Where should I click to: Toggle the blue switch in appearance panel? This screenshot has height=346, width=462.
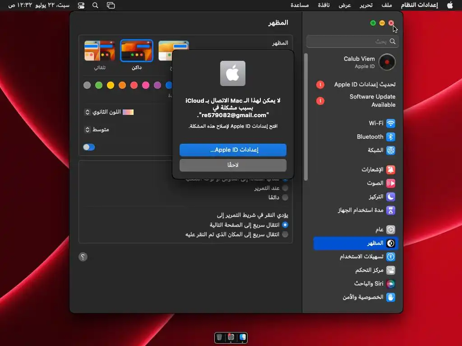[x=89, y=147]
